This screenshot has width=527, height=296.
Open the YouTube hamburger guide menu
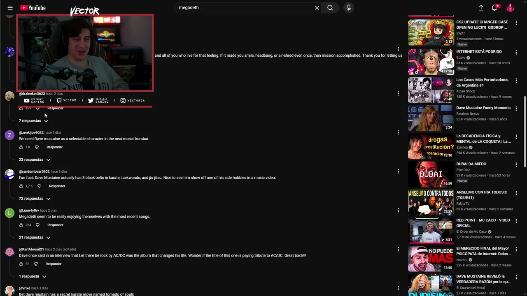pyautogui.click(x=10, y=8)
